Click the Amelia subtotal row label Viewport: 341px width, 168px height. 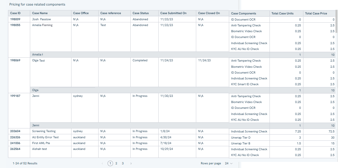coord(37,55)
